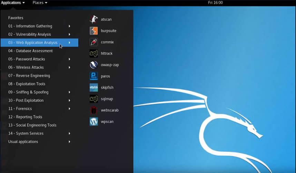Open 10 - Post Exploitation category
The height and width of the screenshot is (173, 296).
tap(39, 100)
